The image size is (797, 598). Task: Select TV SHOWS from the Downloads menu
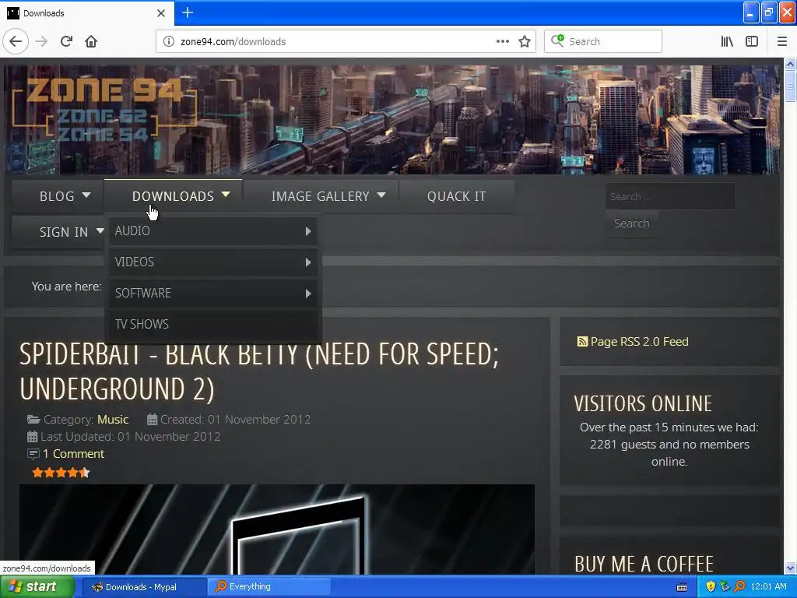pyautogui.click(x=213, y=325)
